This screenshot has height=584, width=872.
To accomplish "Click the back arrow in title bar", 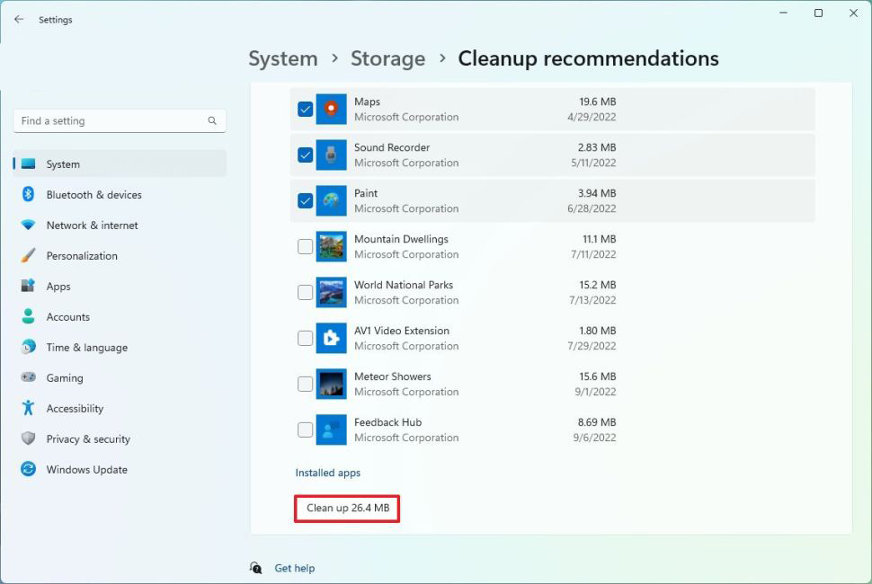I will (19, 20).
